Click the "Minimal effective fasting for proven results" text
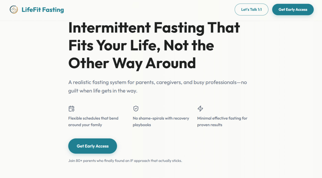This screenshot has width=322, height=178. (x=222, y=121)
